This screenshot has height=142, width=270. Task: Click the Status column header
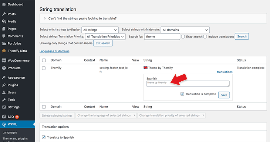pyautogui.click(x=241, y=60)
